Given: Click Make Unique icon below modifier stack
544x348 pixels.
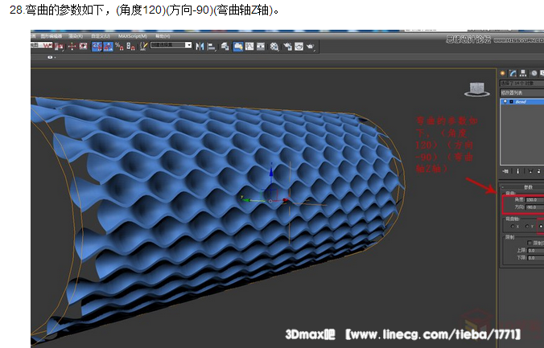Looking at the screenshot, I should [x=530, y=171].
